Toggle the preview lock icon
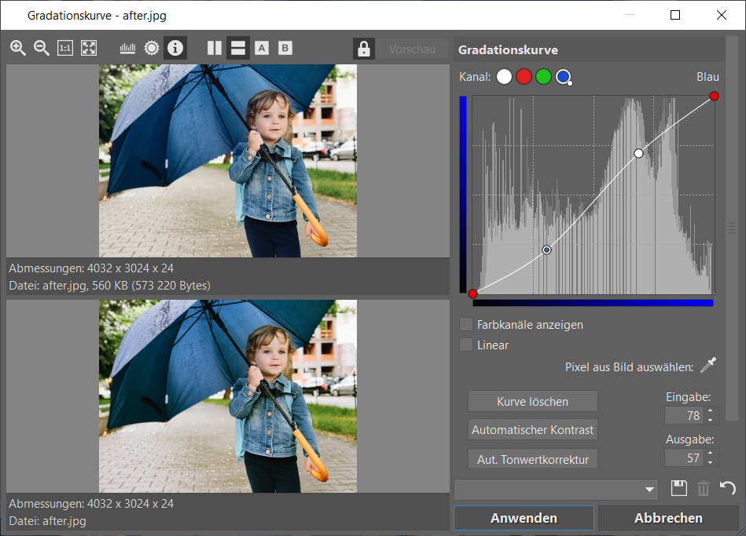The image size is (746, 536). (363, 49)
